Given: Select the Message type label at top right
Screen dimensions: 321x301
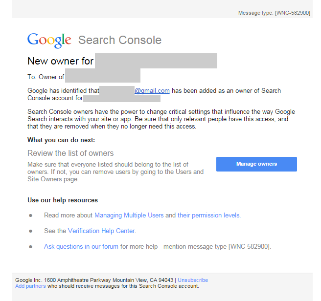Looking at the screenshot, I should pos(274,13).
